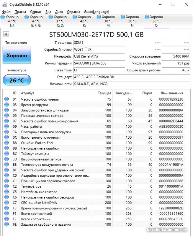193x236 pixels.
Task: Open the Язык(Language) menu
Action: click(97, 12)
